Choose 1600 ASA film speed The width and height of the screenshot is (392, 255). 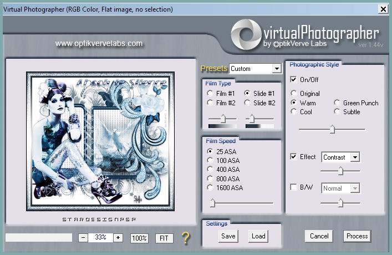tap(210, 187)
